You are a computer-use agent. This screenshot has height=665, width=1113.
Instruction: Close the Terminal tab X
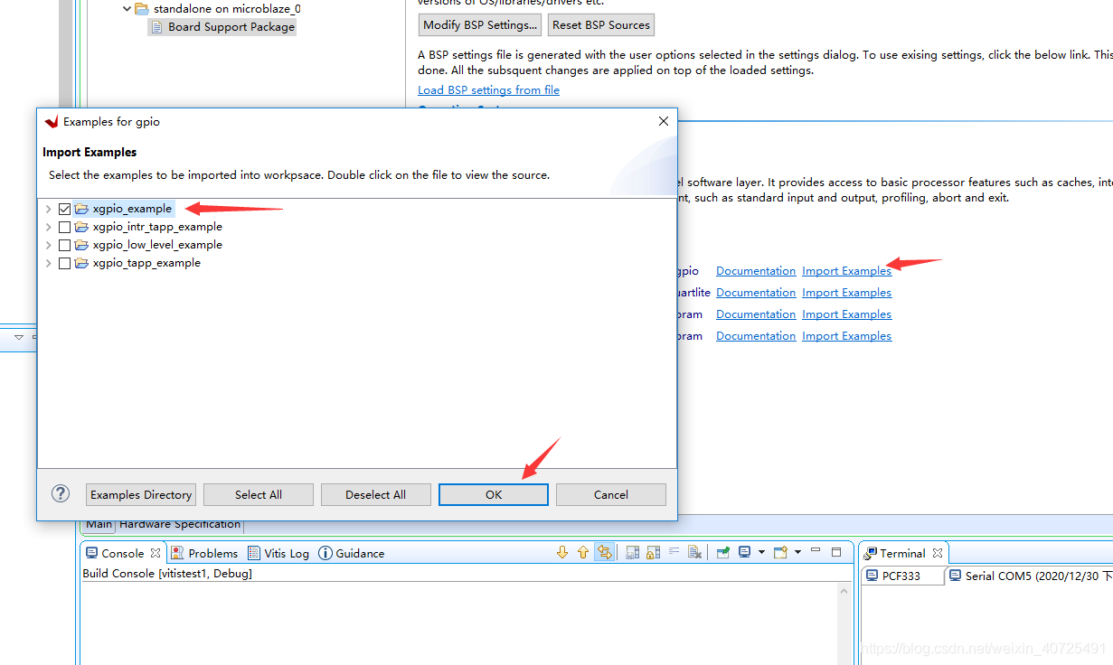938,553
